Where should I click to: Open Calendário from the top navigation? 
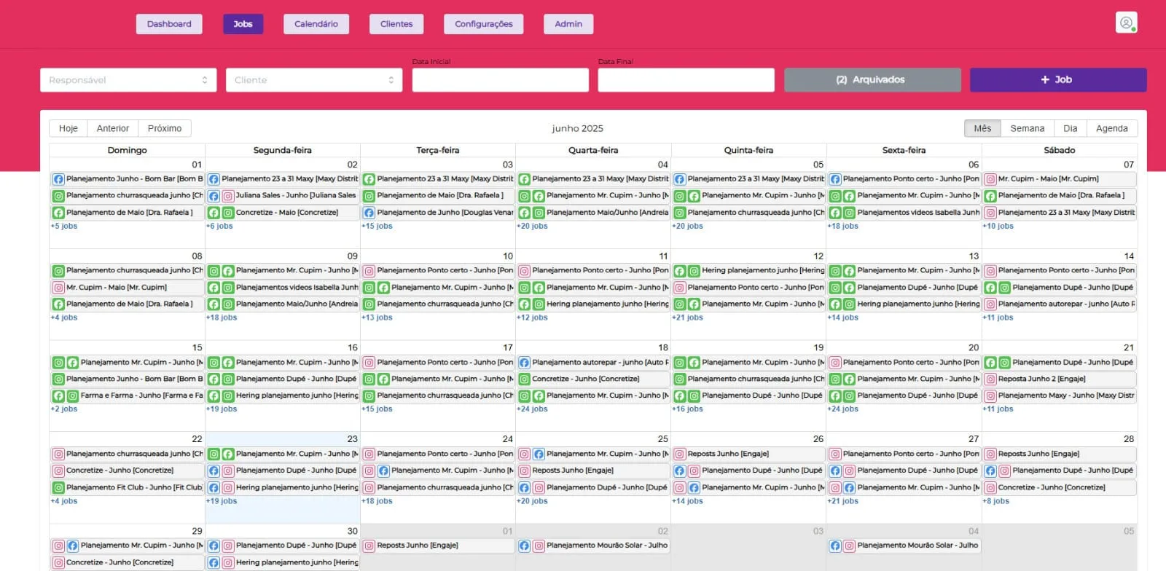(316, 24)
